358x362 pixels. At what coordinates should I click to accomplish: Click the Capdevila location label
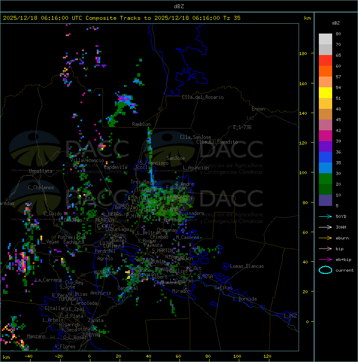(116, 167)
